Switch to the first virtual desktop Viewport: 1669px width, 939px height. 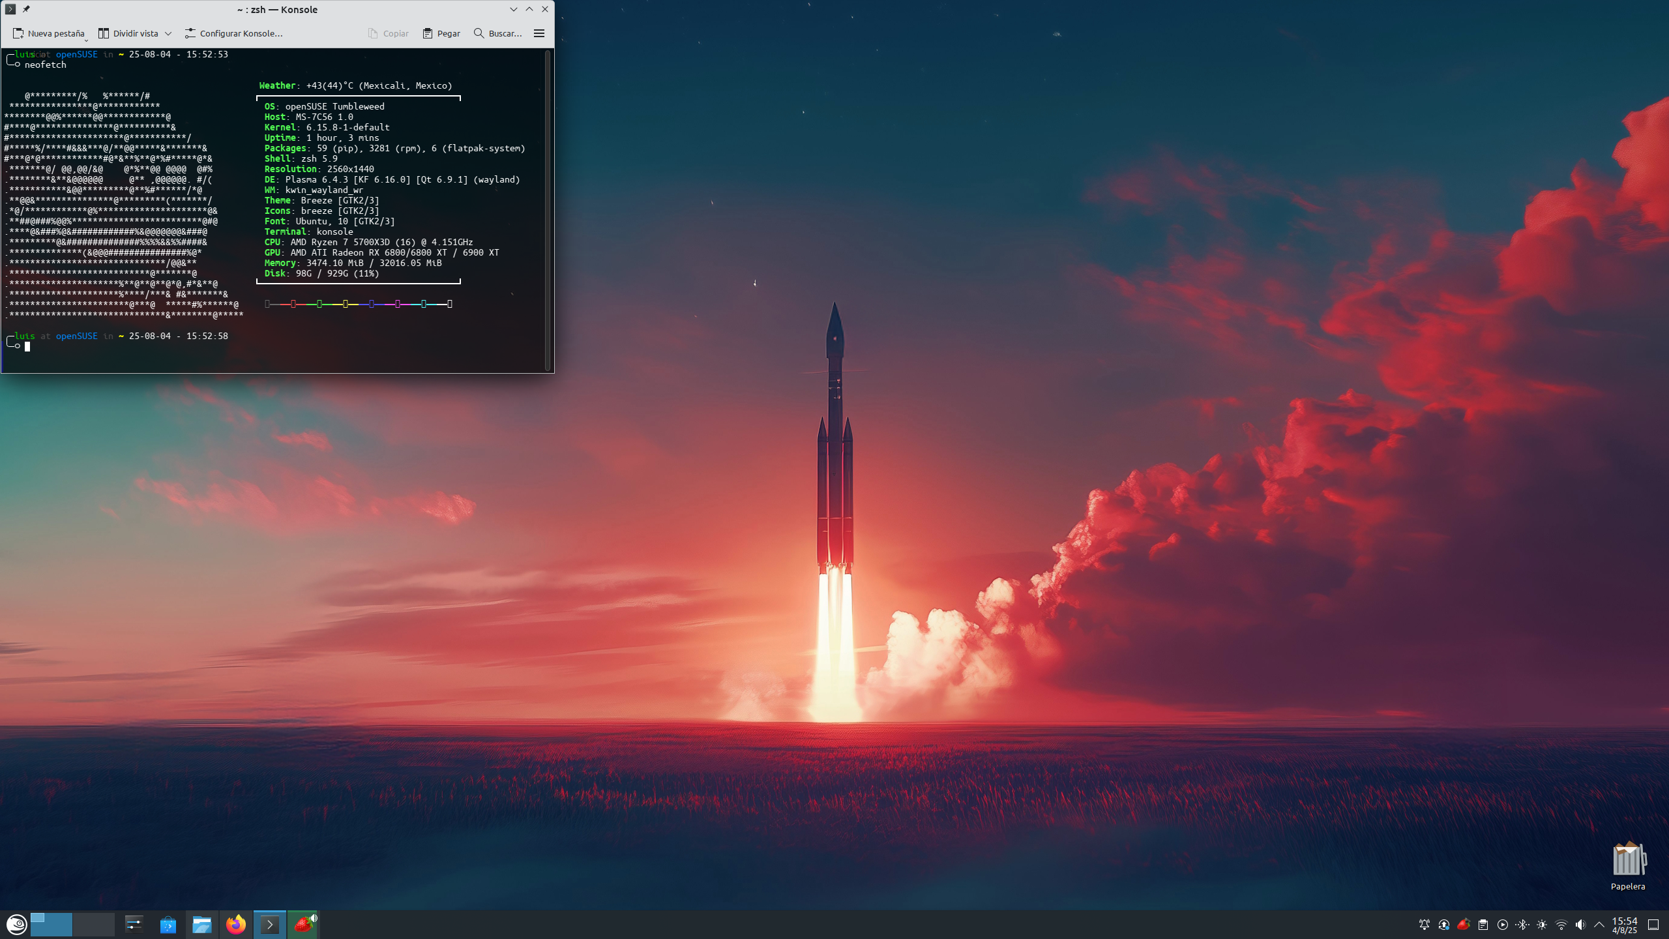pyautogui.click(x=52, y=924)
